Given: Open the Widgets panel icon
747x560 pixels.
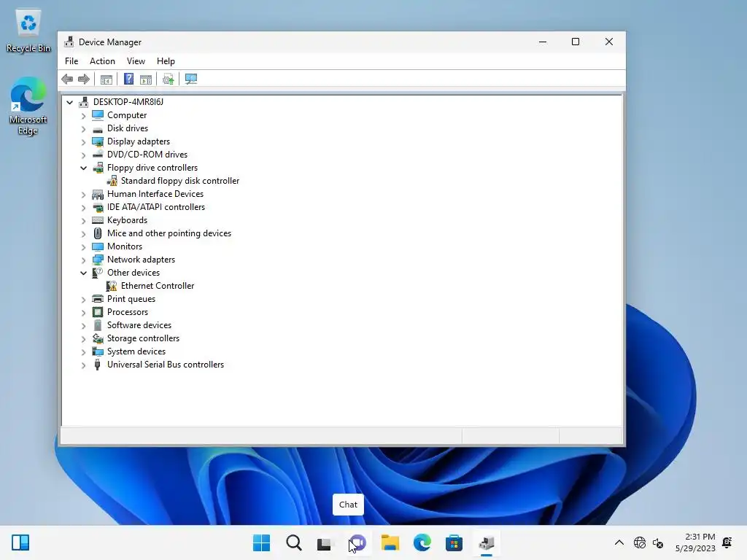Looking at the screenshot, I should (20, 542).
